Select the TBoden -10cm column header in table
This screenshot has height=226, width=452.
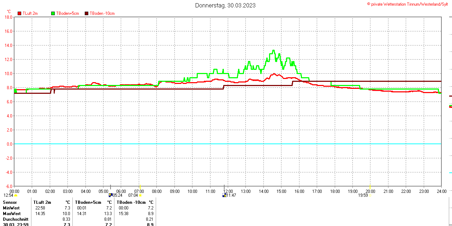point(131,202)
